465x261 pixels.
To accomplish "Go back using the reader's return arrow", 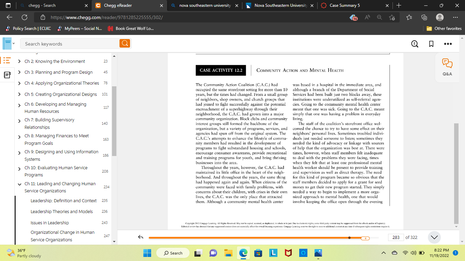I will click(x=141, y=237).
